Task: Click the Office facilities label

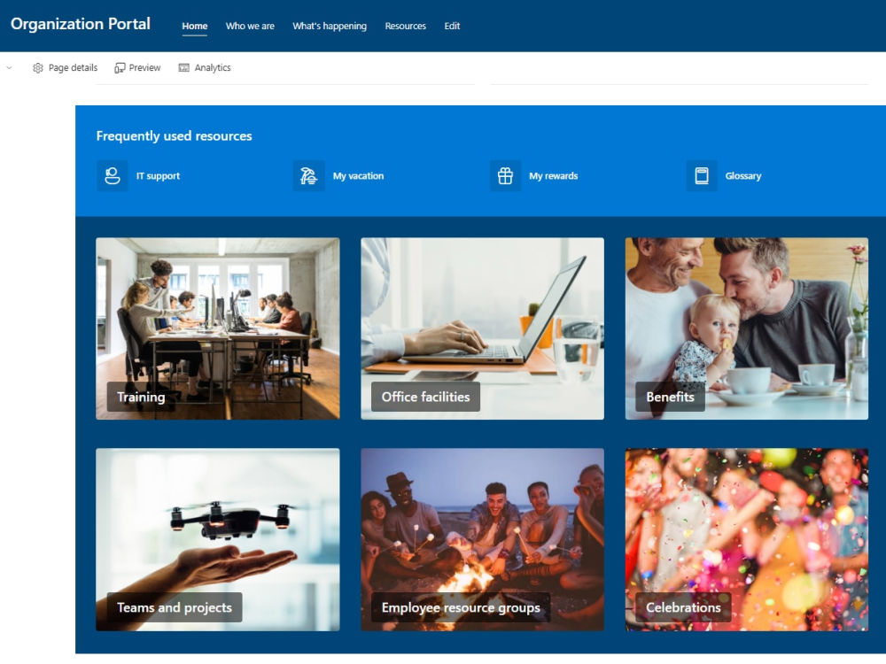Action: click(425, 397)
